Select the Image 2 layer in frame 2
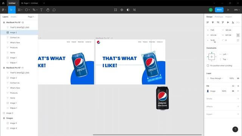Screen dimensions: 242x136 [19, 32]
